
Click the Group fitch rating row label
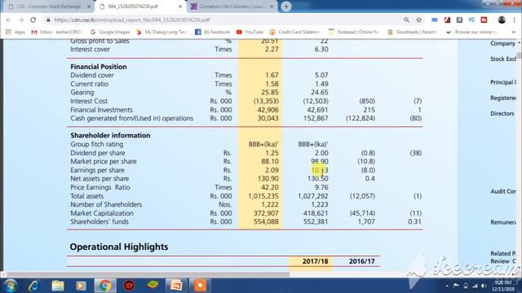(x=96, y=144)
